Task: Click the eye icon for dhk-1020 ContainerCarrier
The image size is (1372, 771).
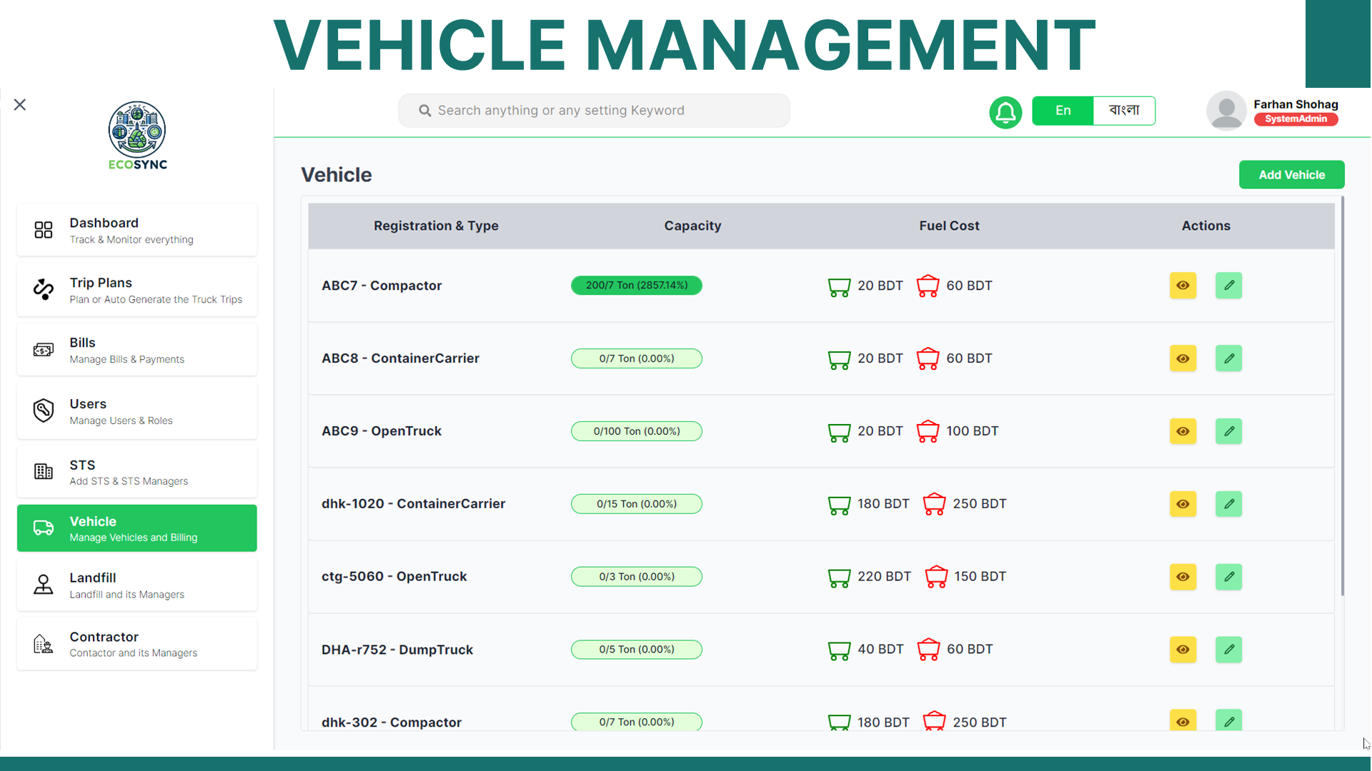Action: pos(1183,504)
